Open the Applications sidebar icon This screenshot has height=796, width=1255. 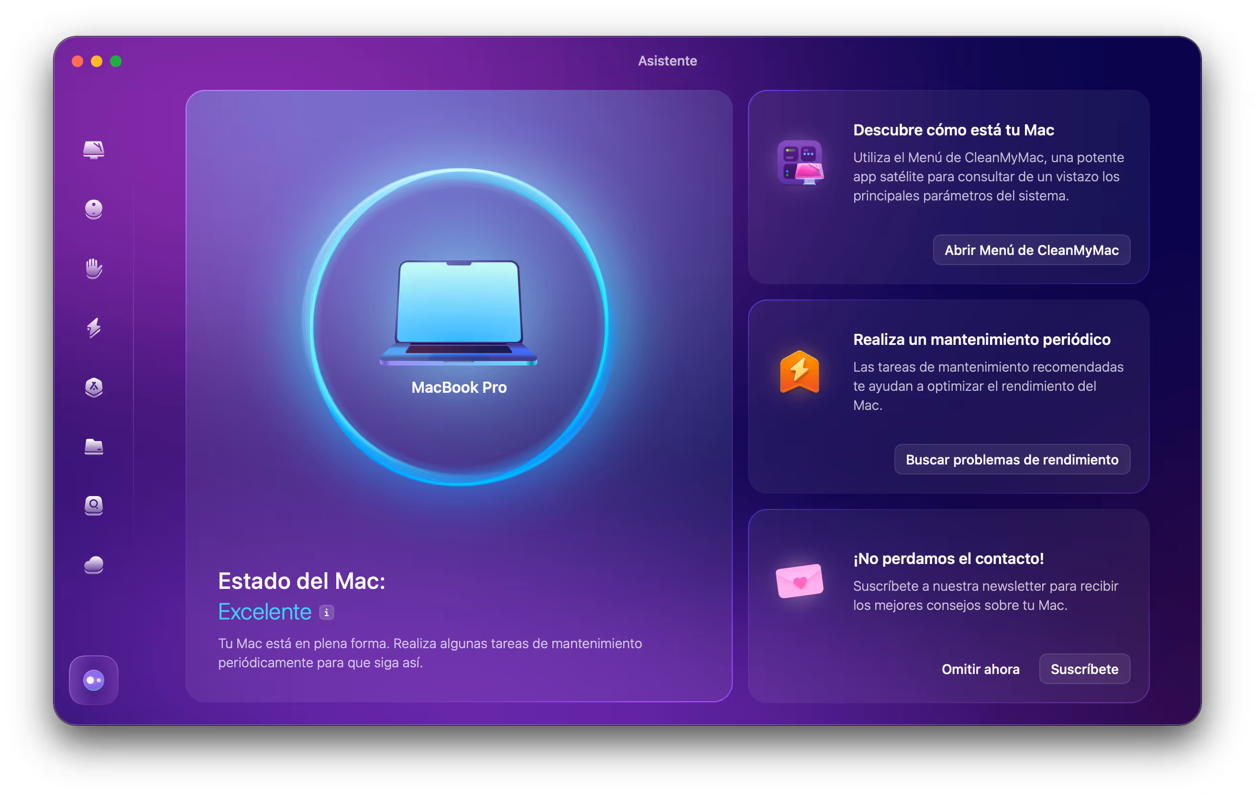coord(94,387)
